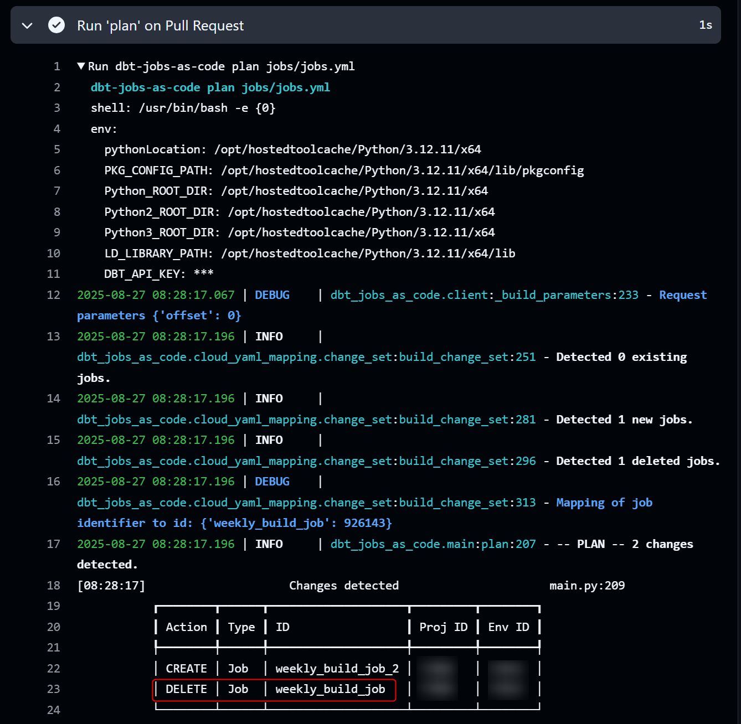Click 'Request parameters {'offset': 0}' debug text
The height and width of the screenshot is (724, 741).
click(x=392, y=305)
